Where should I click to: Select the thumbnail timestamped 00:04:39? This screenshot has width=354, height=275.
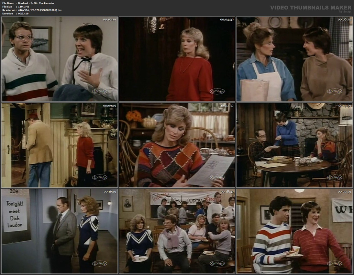pos(177,59)
